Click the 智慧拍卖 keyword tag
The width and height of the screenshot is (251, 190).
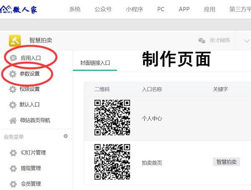(x=226, y=162)
